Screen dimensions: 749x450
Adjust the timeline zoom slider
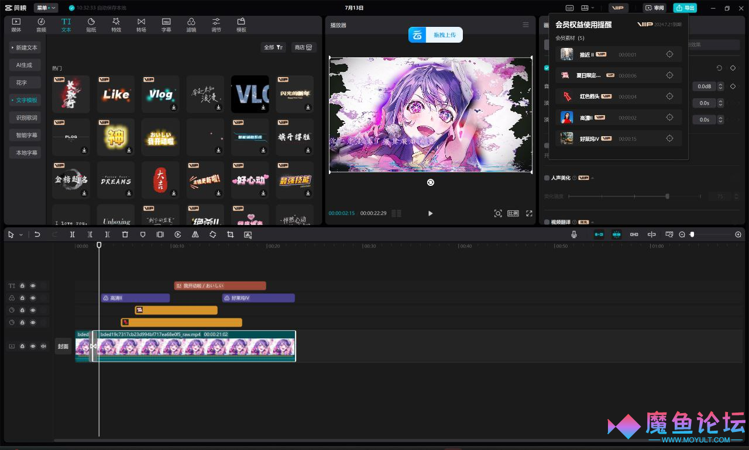click(692, 234)
